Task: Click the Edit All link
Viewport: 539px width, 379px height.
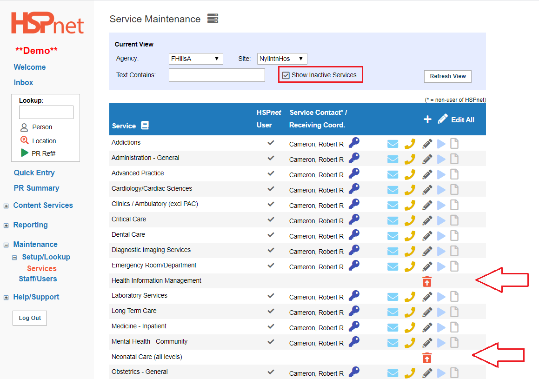Action: [462, 120]
